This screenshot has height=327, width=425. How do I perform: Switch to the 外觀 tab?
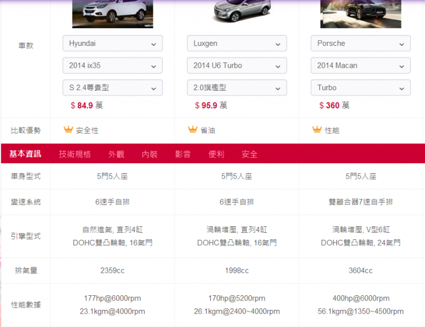(x=116, y=154)
